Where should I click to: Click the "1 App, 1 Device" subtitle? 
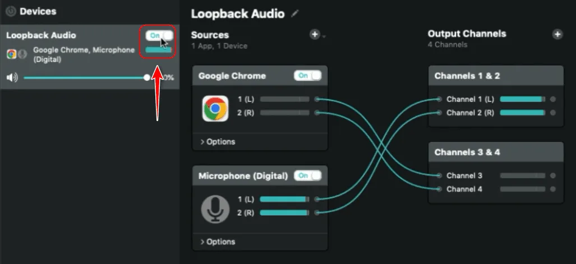click(219, 46)
